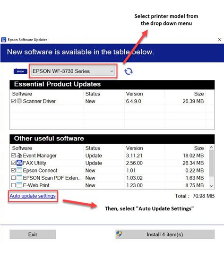Click the Scanner Driver gear icon
Viewport: 224px width, 261px height.
pyautogui.click(x=19, y=101)
